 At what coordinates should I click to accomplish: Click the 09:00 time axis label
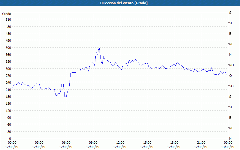pos(93,143)
